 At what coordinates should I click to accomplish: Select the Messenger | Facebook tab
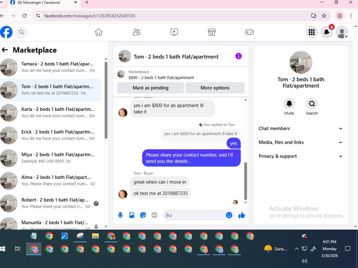(x=43, y=3)
